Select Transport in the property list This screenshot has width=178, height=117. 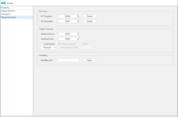pyautogui.click(x=6, y=14)
